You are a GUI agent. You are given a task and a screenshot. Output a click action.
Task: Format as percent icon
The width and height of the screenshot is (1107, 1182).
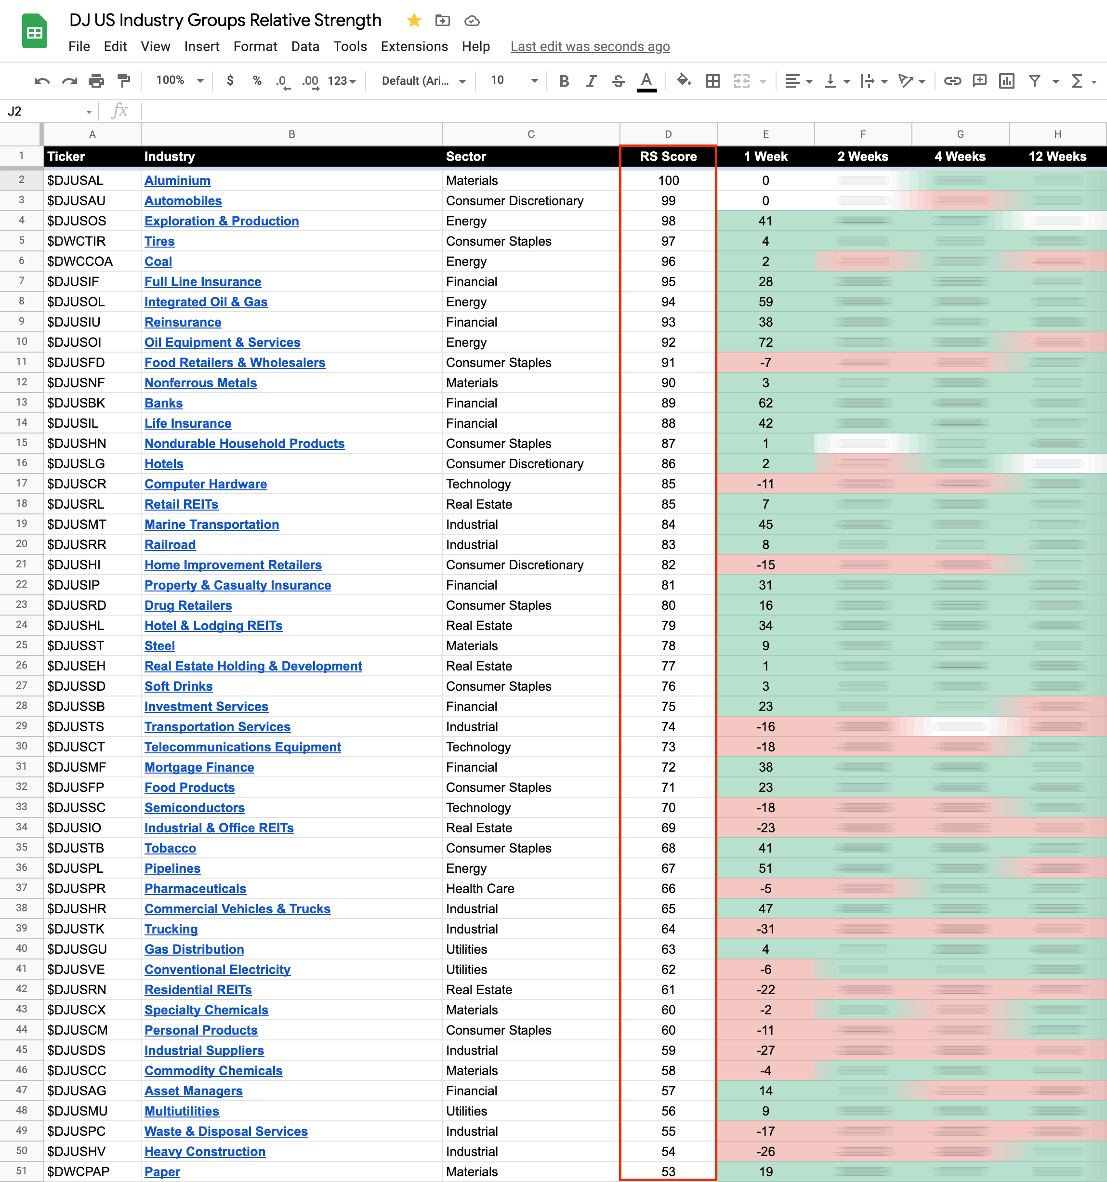(x=257, y=81)
